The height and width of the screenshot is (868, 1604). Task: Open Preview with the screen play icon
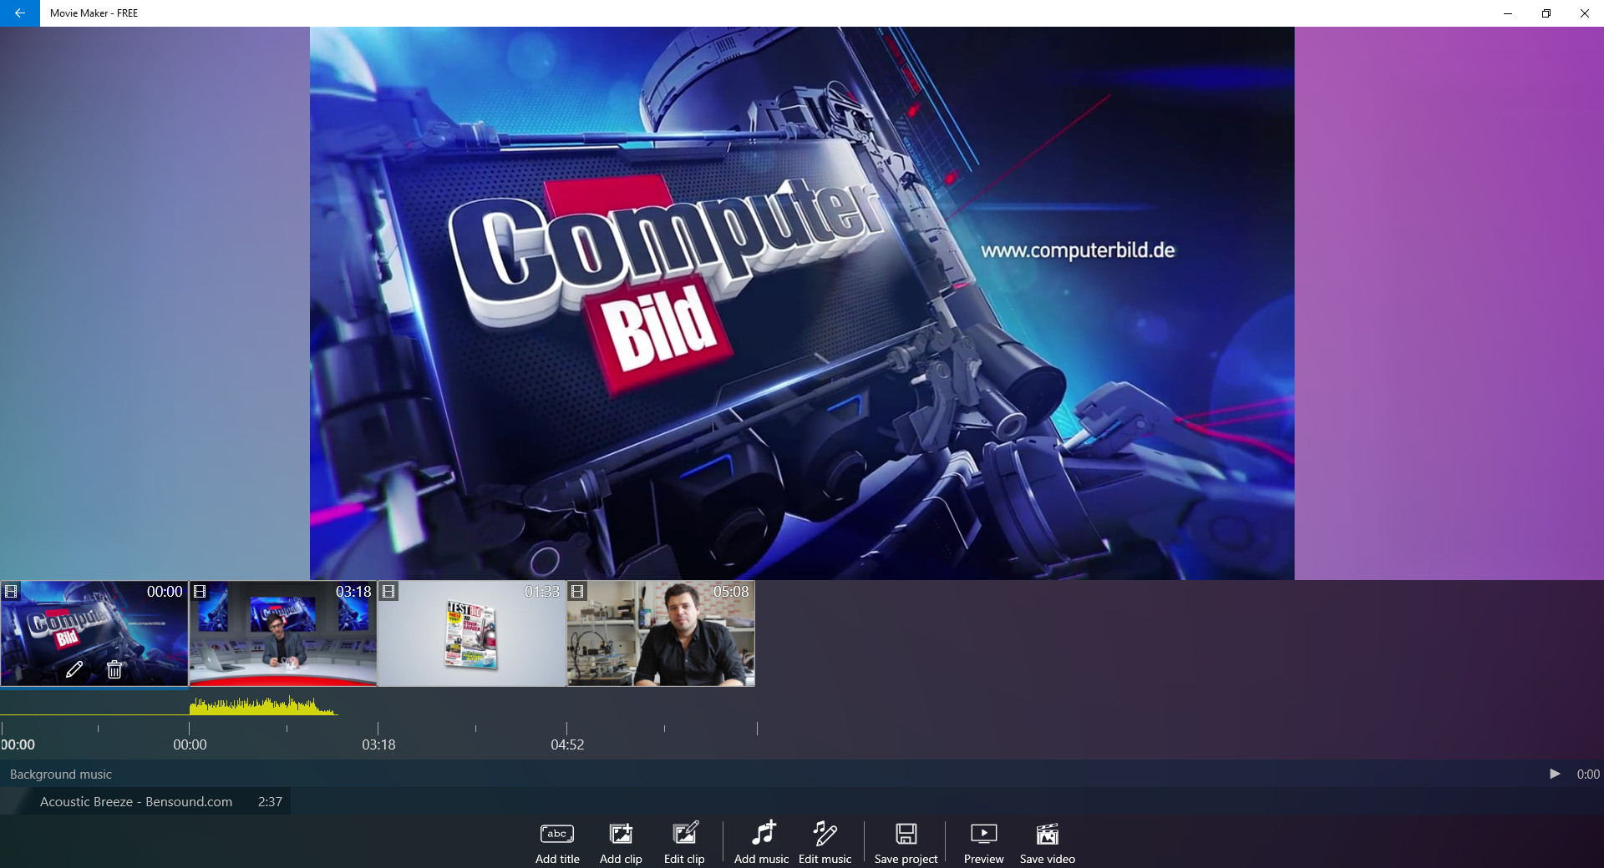[984, 834]
